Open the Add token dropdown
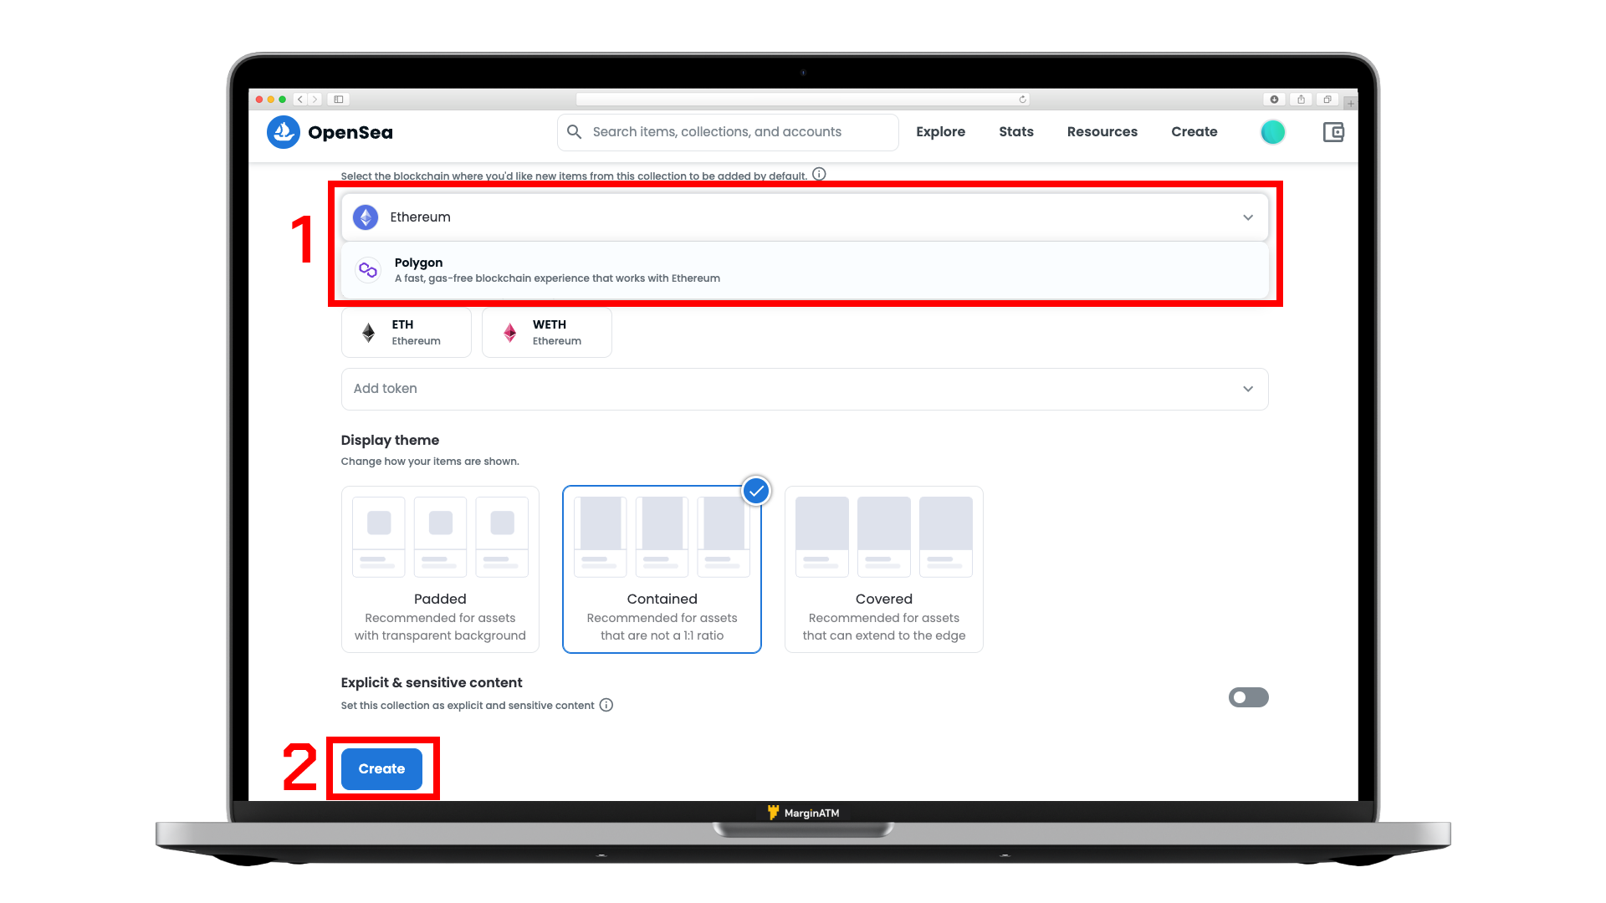This screenshot has width=1606, height=903. 805,389
